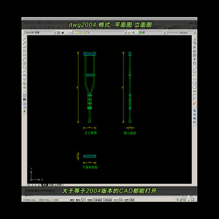Click the Rotate tool in modify toolbar

point(195,63)
